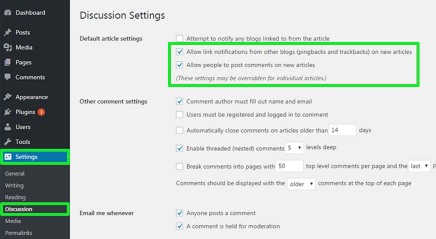
Task: Open the Permalinks settings submenu item
Action: point(19,233)
